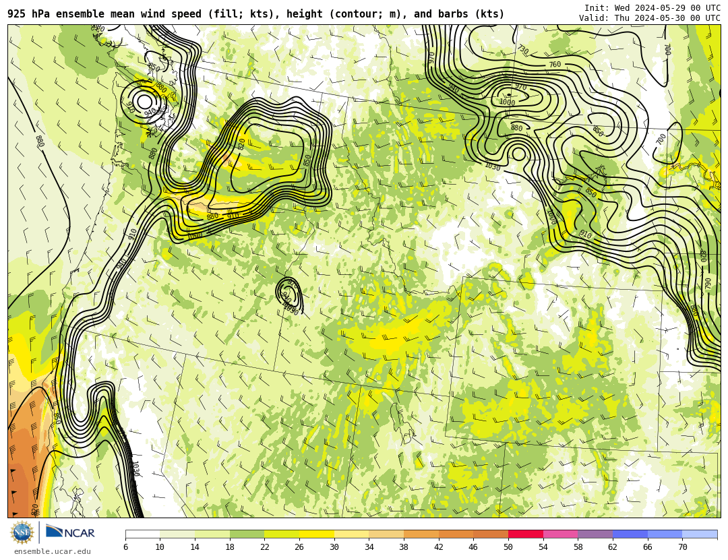Click the legend tick label 22
Viewport: 728px width, 560px height.
pyautogui.click(x=264, y=547)
